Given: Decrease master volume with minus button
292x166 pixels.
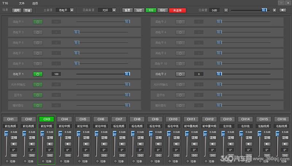Looking at the screenshot, I should tap(226, 10).
